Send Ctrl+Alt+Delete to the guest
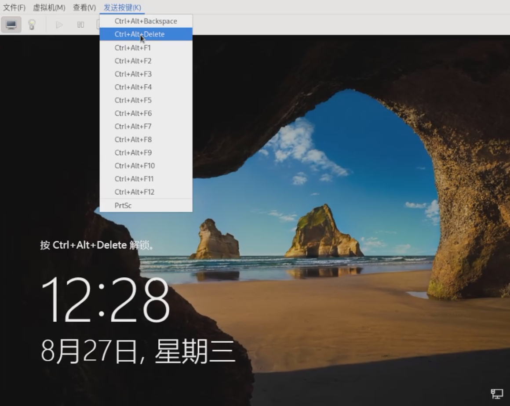This screenshot has height=406, width=510. 140,34
